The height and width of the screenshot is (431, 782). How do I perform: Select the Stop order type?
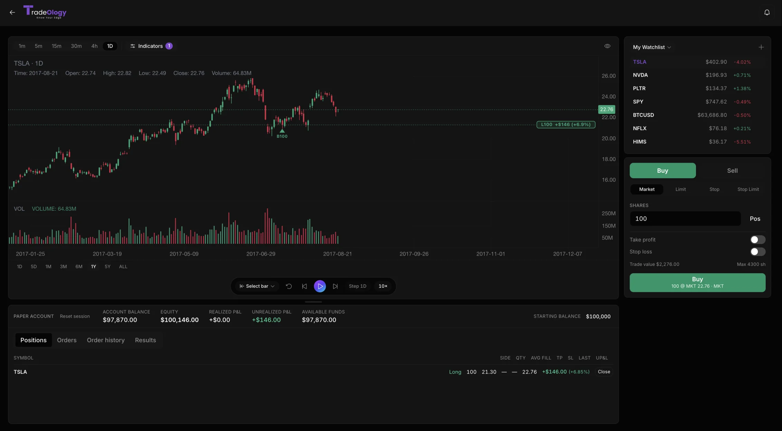714,189
